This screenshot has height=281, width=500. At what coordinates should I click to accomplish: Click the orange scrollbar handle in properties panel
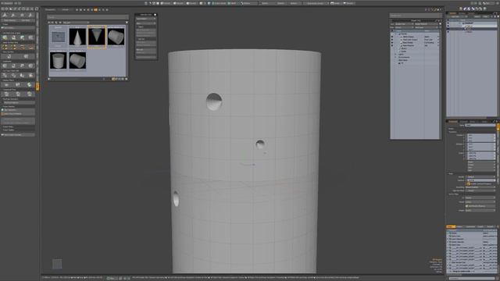pyautogui.click(x=498, y=127)
